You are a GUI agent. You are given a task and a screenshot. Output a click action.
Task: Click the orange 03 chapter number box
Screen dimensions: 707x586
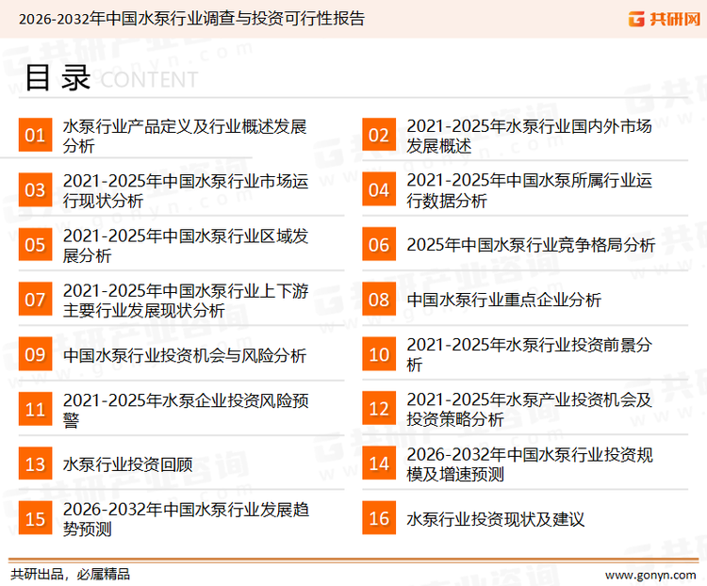click(35, 189)
